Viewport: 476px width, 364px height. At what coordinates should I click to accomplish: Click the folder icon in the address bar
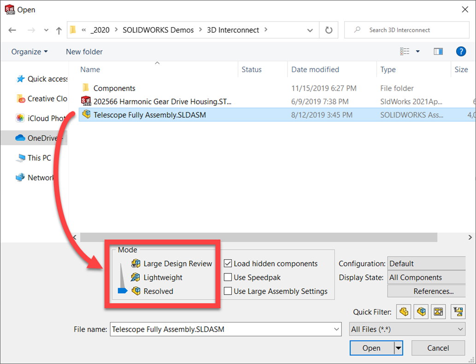click(73, 30)
